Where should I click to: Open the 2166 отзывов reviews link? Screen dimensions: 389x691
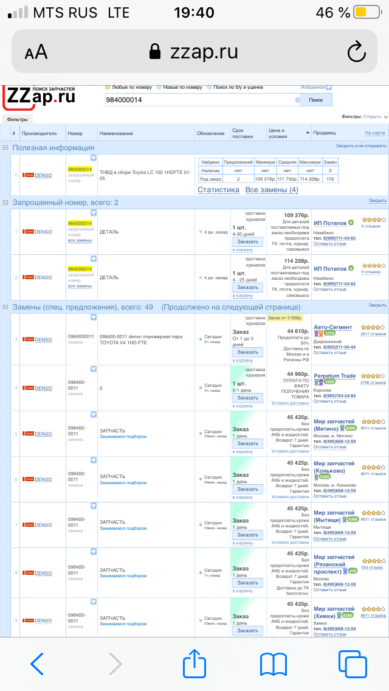[373, 383]
